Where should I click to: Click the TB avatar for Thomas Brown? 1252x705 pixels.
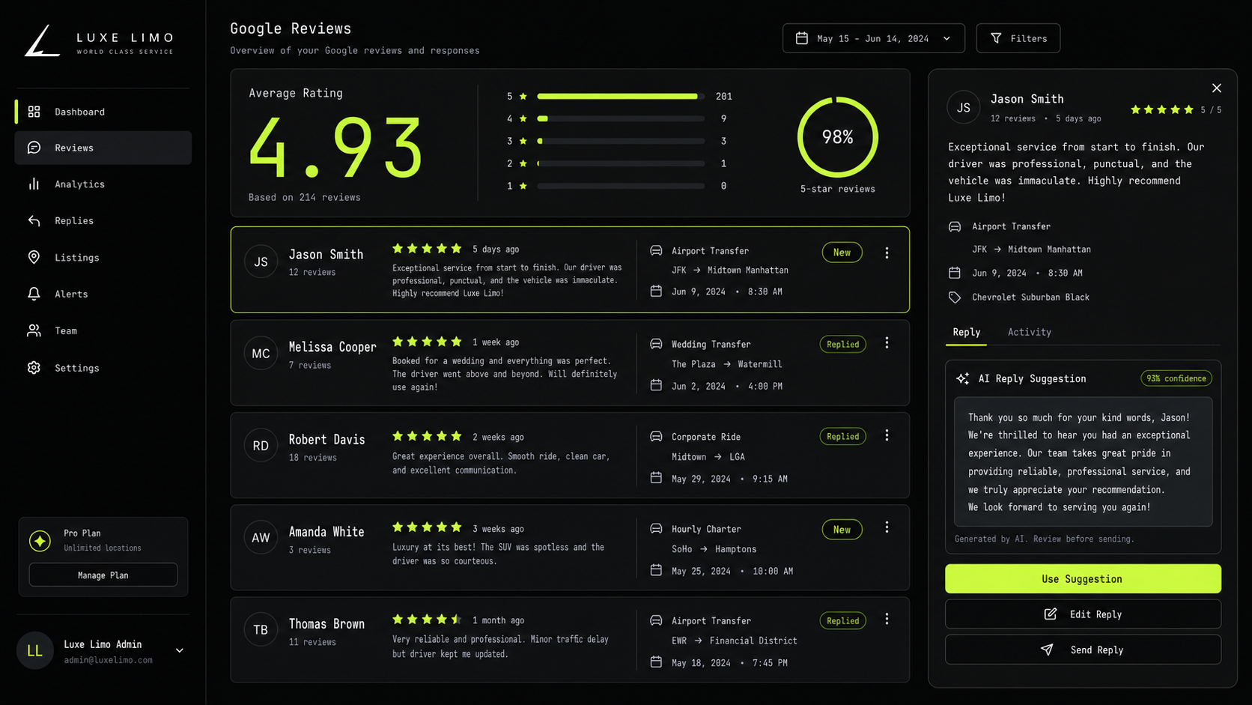click(261, 629)
